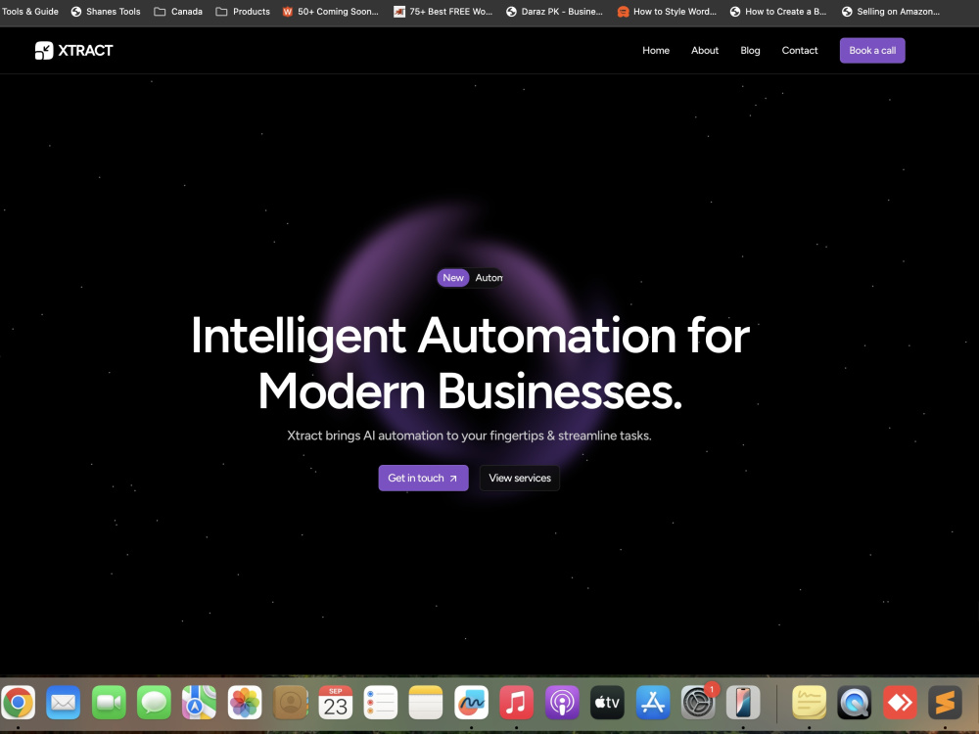Viewport: 979px width, 734px height.
Task: Open the Selling on Amazon... bookmark
Action: pyautogui.click(x=890, y=11)
